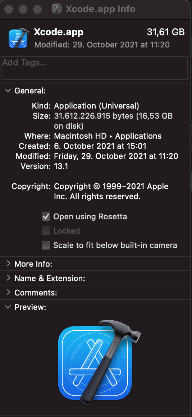Click the Macintosh HD Applications path

pos(108,136)
